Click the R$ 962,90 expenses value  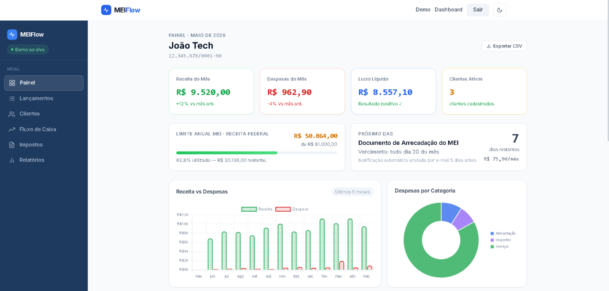[289, 92]
